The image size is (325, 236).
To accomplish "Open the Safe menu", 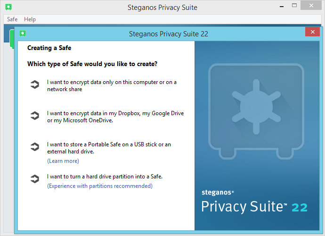I will click(12, 19).
